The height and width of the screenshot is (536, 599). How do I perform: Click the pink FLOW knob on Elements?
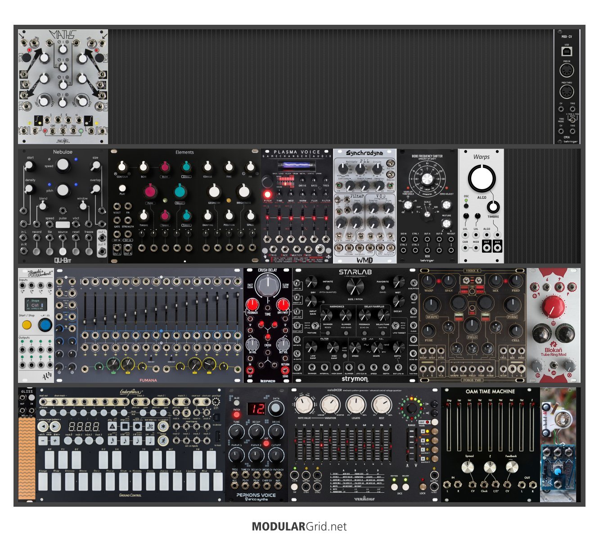[x=150, y=191]
